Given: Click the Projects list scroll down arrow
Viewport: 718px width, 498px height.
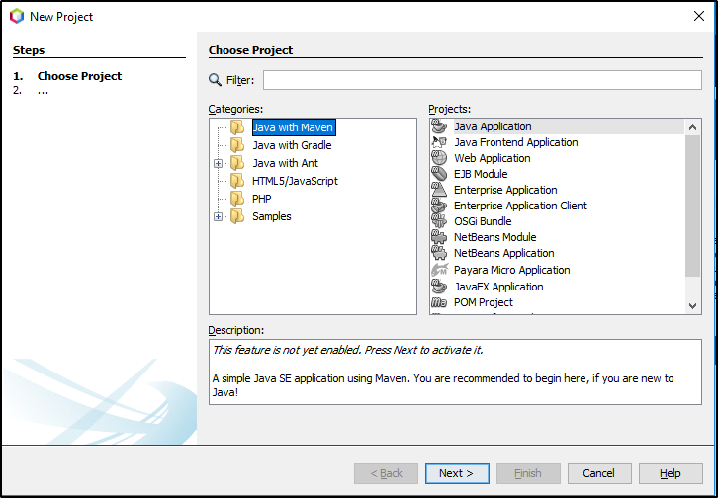Looking at the screenshot, I should pos(693,306).
